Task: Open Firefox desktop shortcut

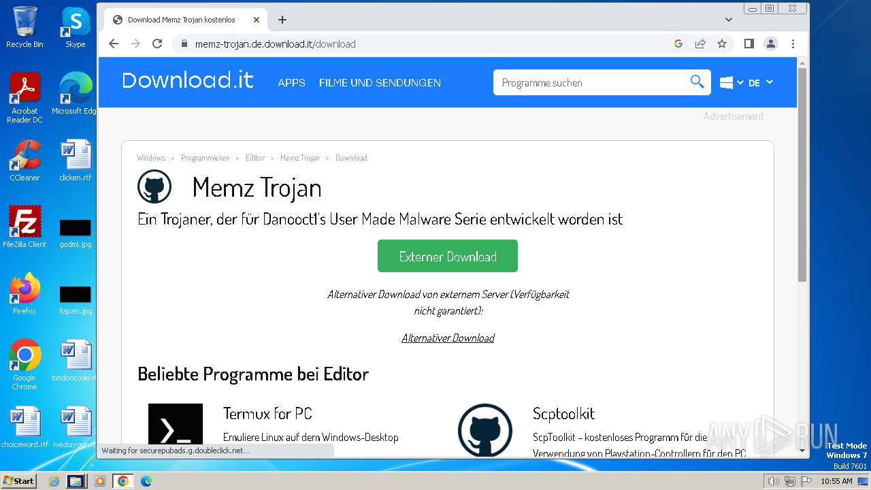Action: click(24, 294)
